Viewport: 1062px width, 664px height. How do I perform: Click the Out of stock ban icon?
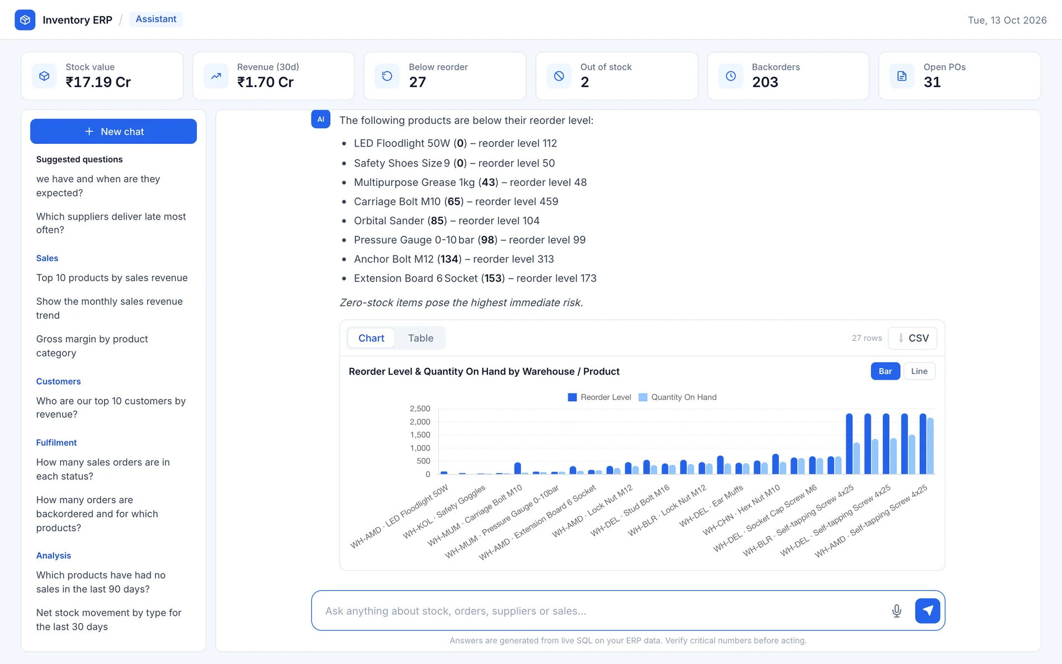coord(559,76)
